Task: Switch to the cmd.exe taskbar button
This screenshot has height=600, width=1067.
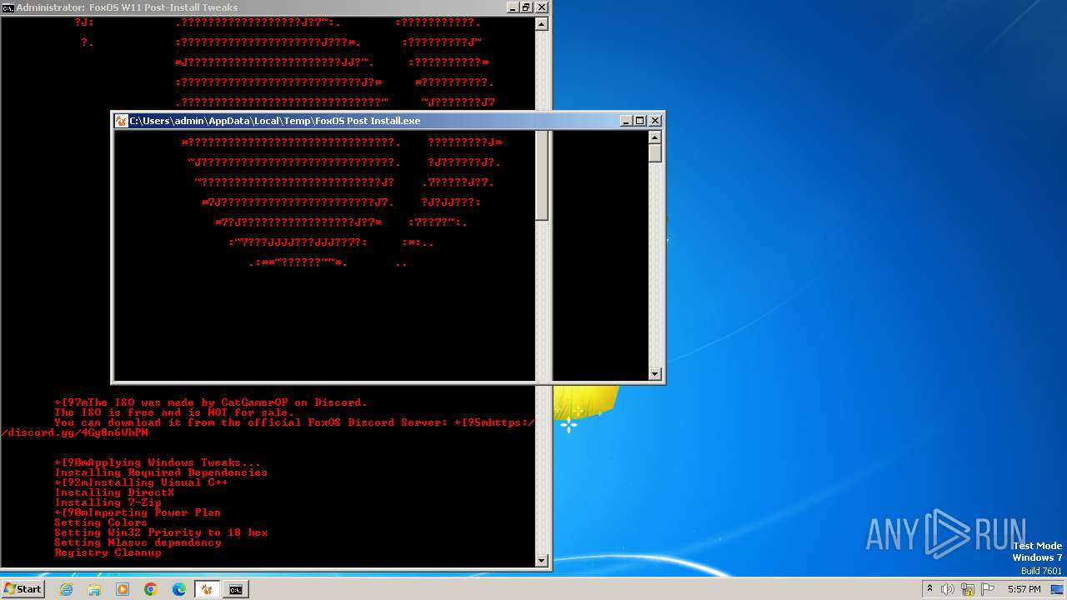Action: [x=236, y=589]
